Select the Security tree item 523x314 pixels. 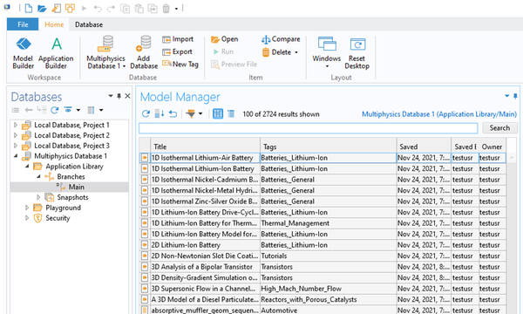[58, 218]
